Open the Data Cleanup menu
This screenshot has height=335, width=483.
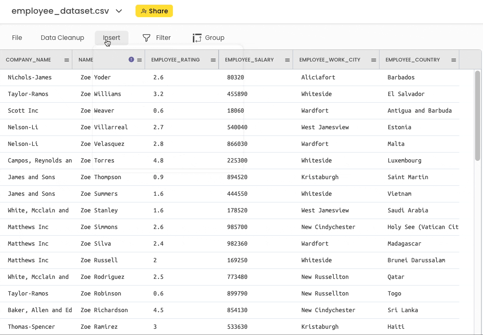[x=62, y=38]
